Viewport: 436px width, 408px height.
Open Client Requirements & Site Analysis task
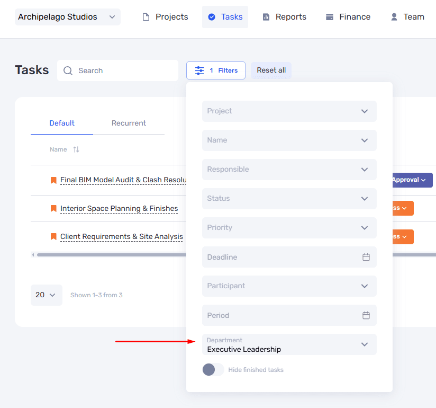click(122, 237)
